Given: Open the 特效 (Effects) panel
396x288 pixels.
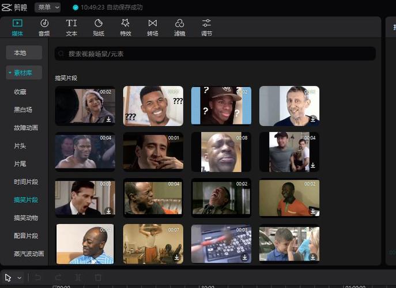Looking at the screenshot, I should coord(125,26).
